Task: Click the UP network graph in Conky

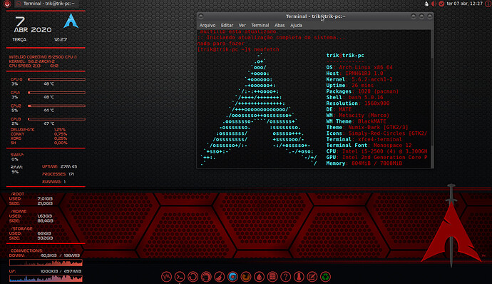Action: pyautogui.click(x=46, y=278)
